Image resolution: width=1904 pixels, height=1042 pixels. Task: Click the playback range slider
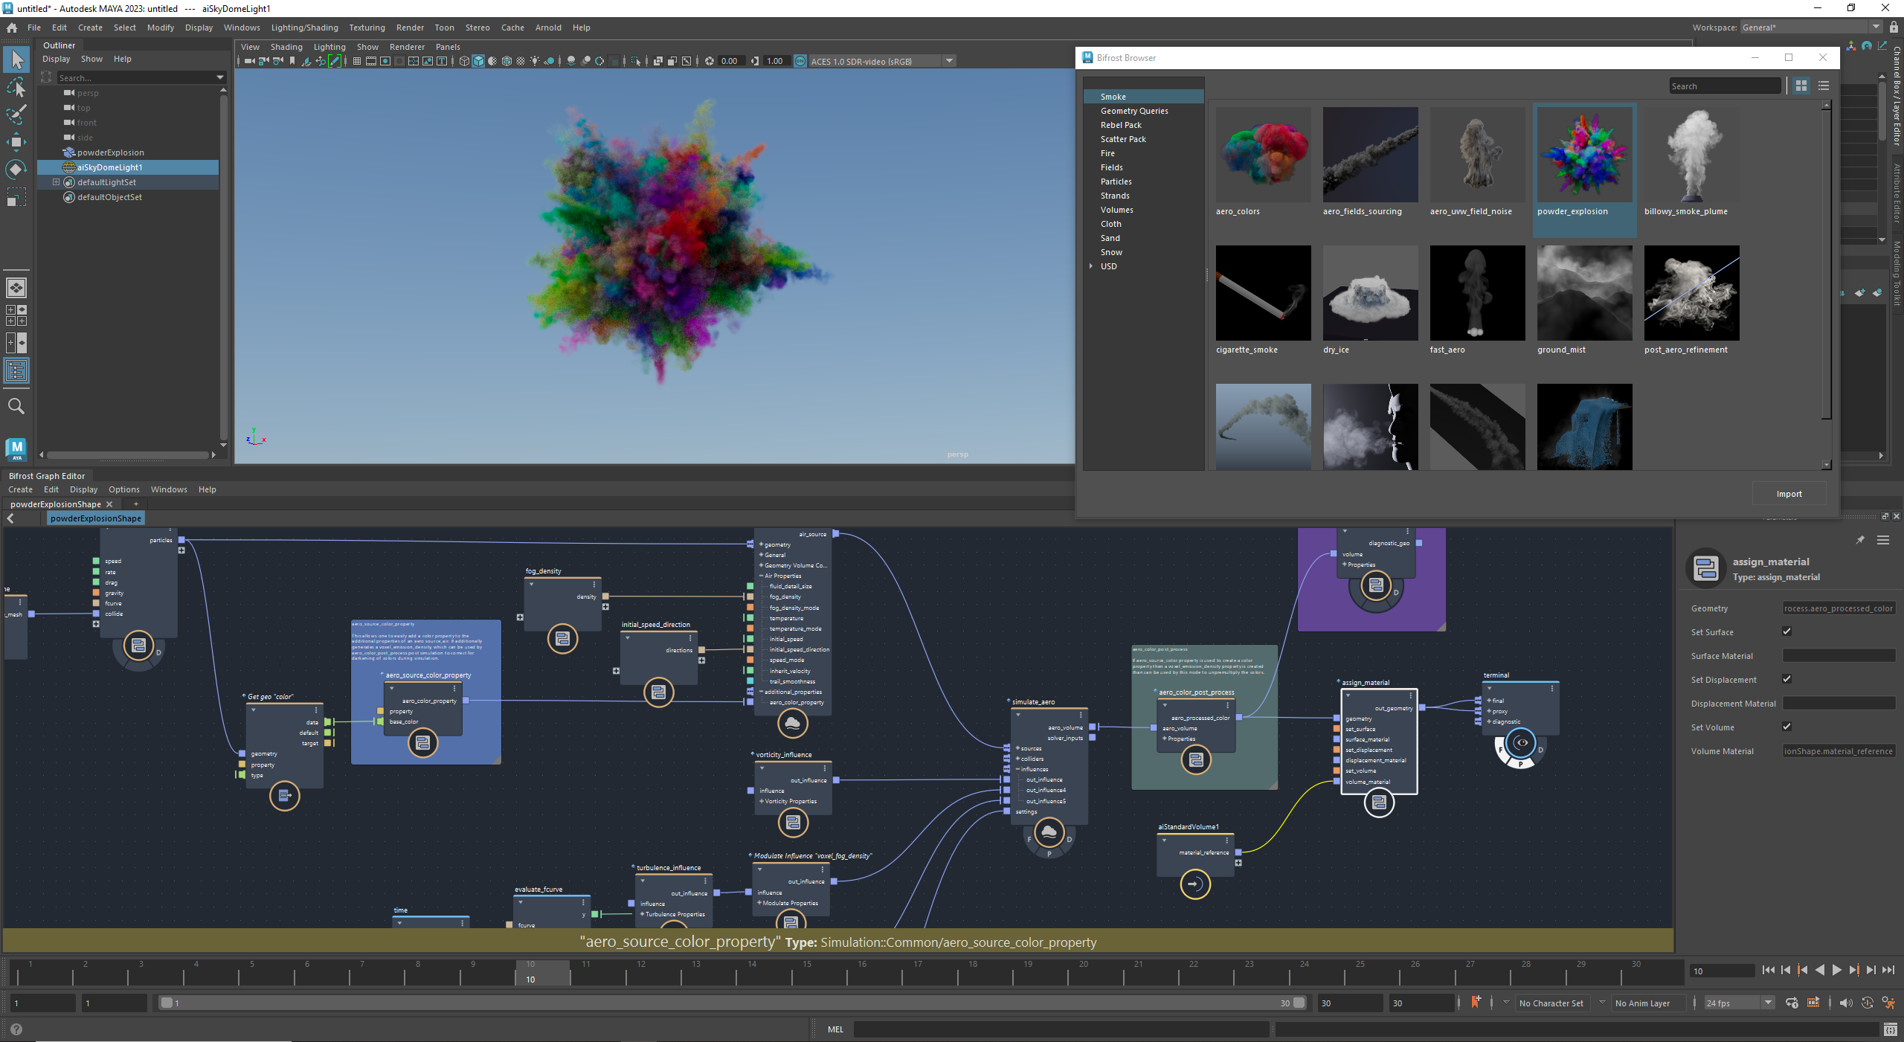tap(736, 1003)
